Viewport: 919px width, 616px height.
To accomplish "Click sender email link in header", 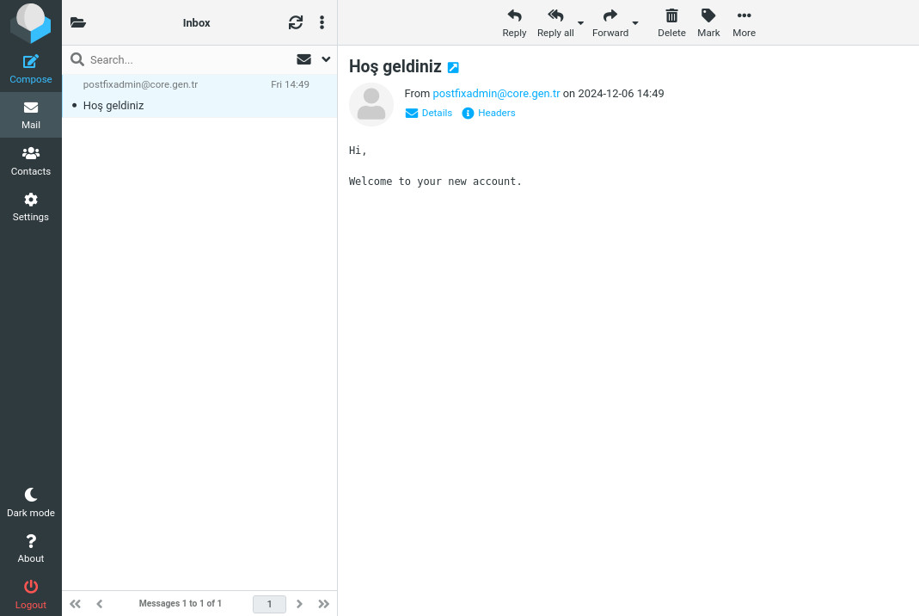I will click(496, 93).
